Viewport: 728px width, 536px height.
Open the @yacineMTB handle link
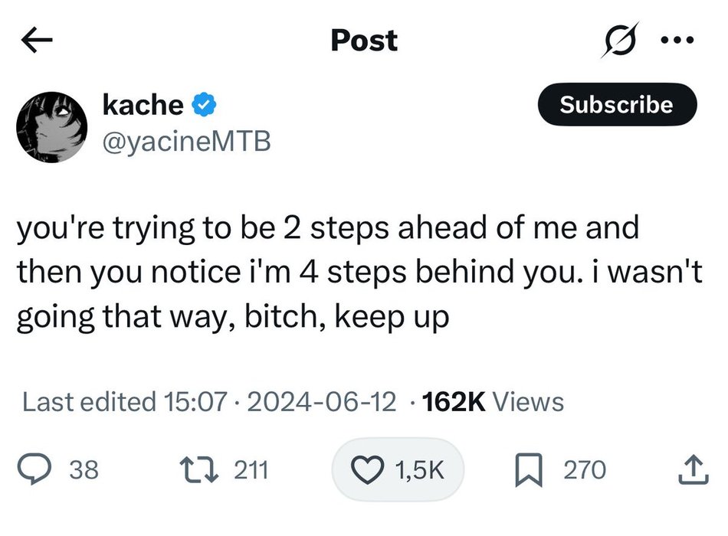pyautogui.click(x=186, y=141)
